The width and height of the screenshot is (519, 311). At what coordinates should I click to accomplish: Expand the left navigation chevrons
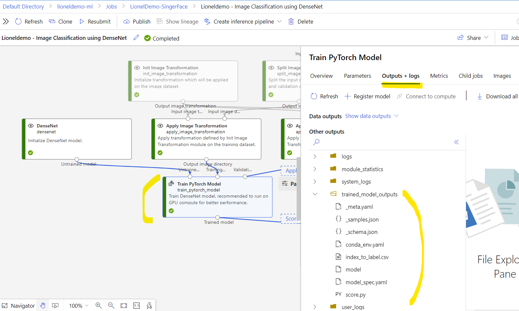click(6, 22)
